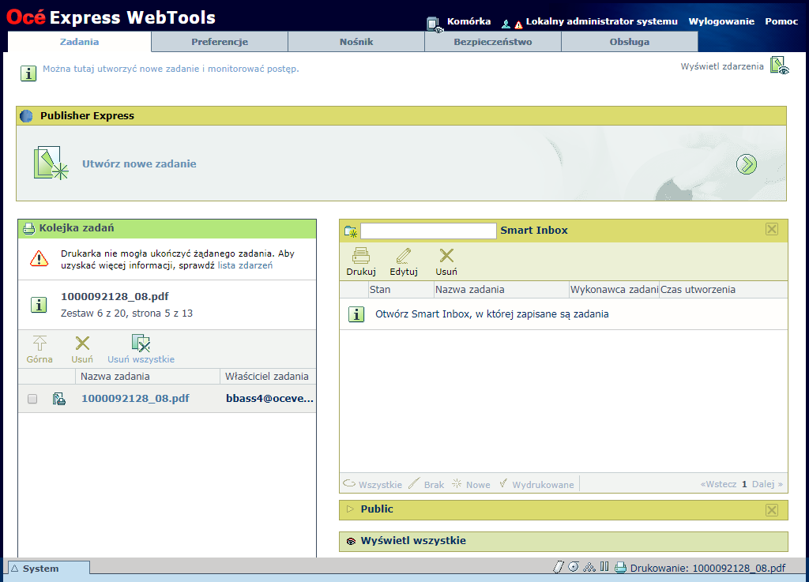
Task: Click the Wyświetl zdarzenia icon
Action: [x=779, y=66]
